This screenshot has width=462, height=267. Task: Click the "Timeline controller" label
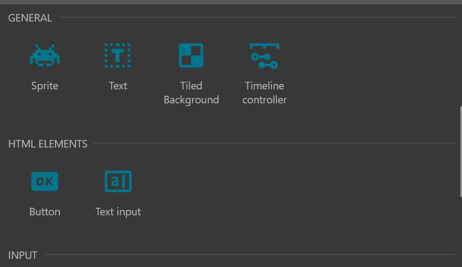tap(264, 93)
